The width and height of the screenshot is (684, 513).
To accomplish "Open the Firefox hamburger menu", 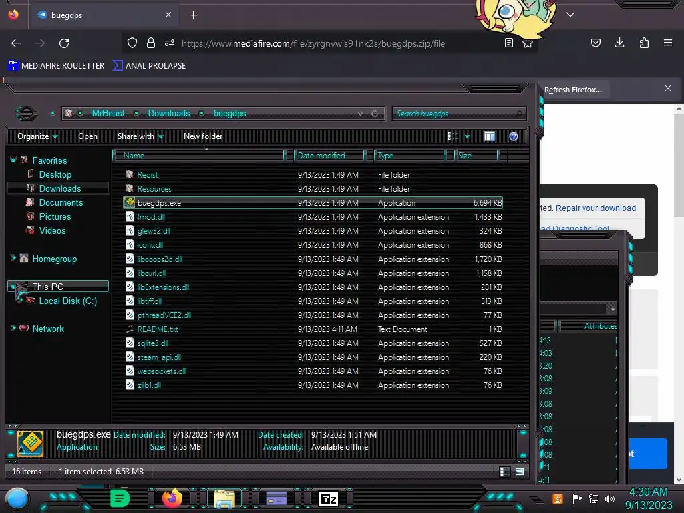I will pos(668,43).
